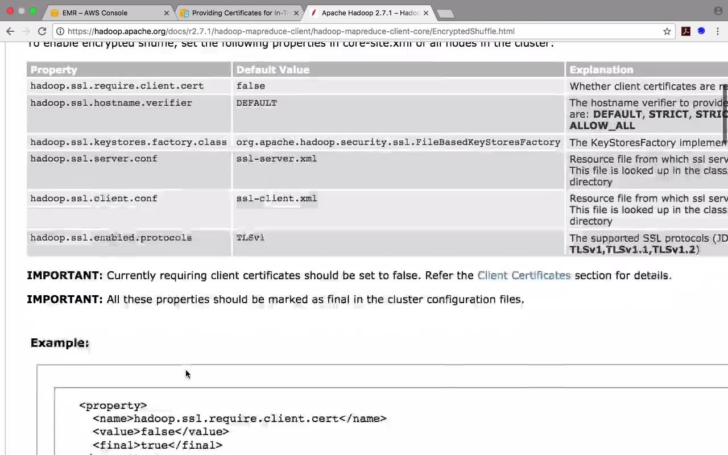Open the Adobe Acrobat extension icon
Image resolution: width=728 pixels, height=455 pixels.
click(x=686, y=31)
